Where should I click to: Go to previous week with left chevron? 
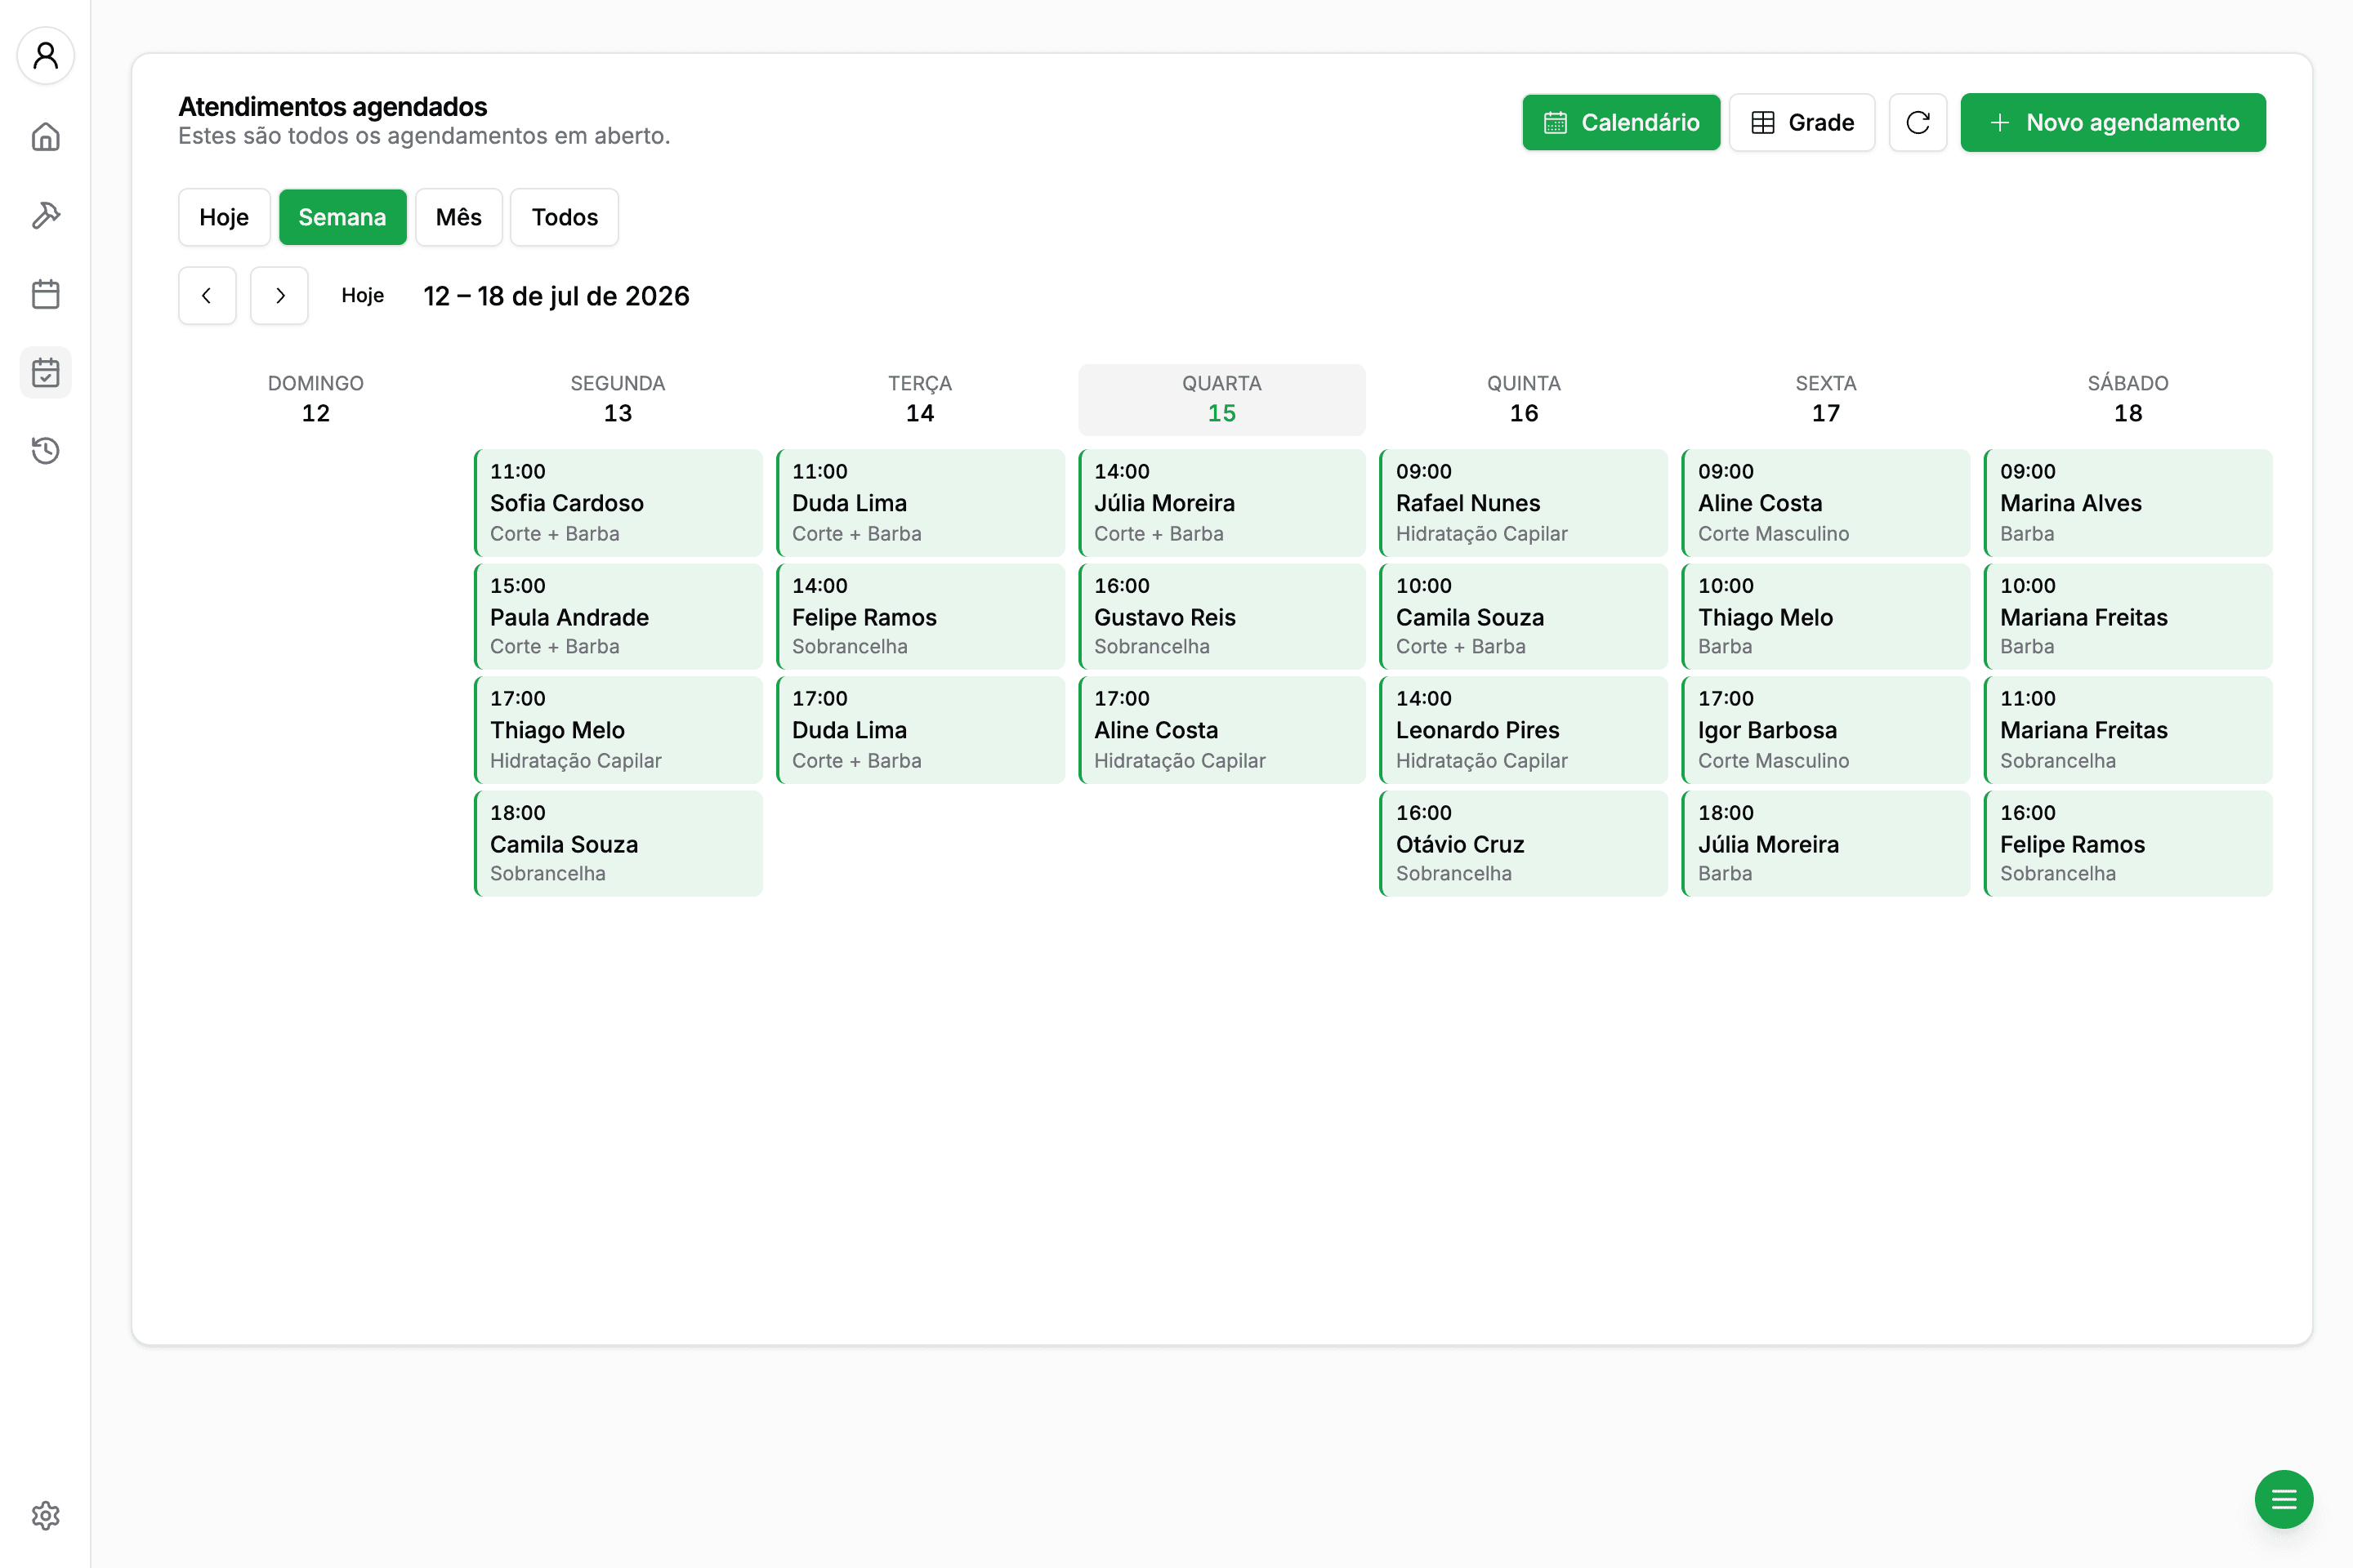(207, 295)
